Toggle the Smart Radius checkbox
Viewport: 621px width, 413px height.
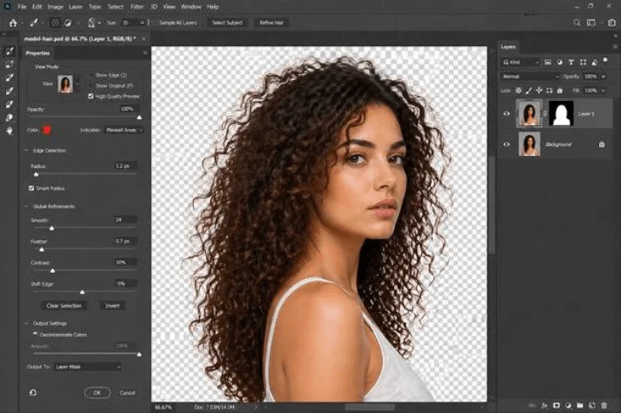coord(31,188)
